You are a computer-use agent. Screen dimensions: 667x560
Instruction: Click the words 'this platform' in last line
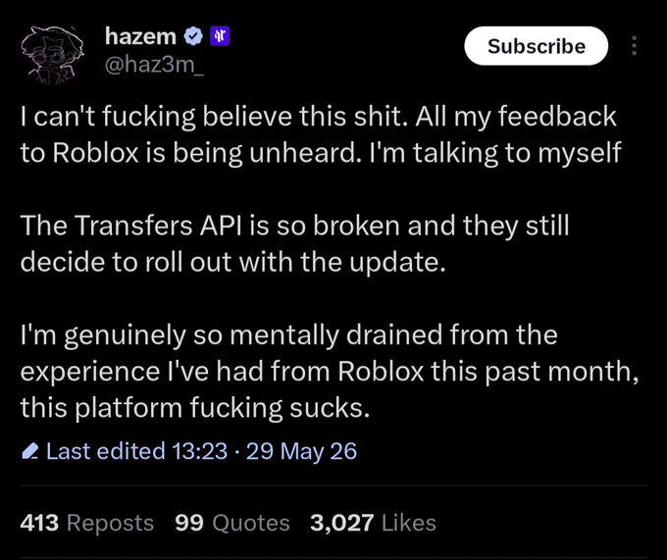pyautogui.click(x=101, y=408)
